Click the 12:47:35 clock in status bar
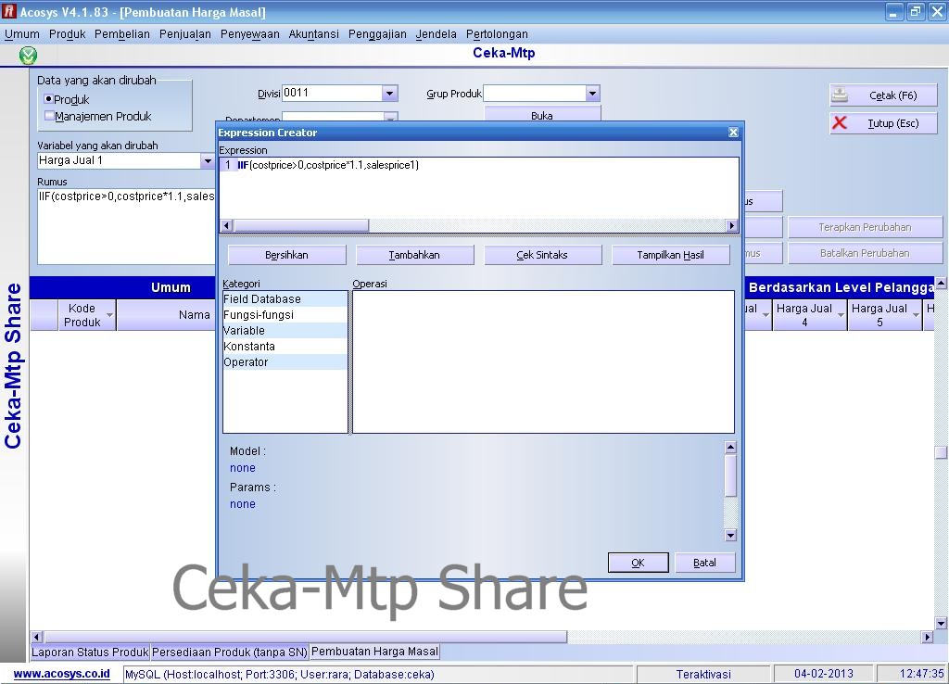949x684 pixels. (x=920, y=674)
